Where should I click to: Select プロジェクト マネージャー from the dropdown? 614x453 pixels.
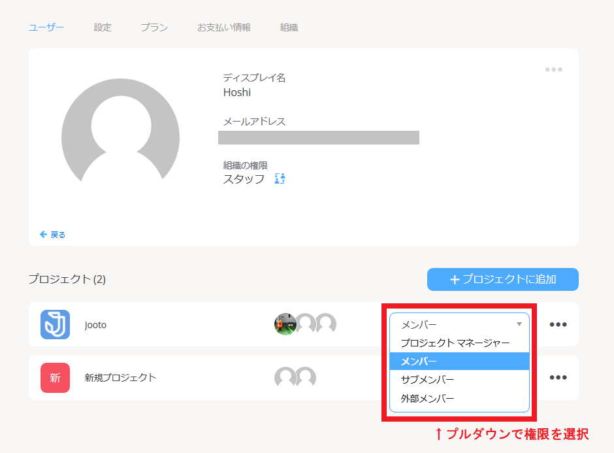(x=455, y=343)
